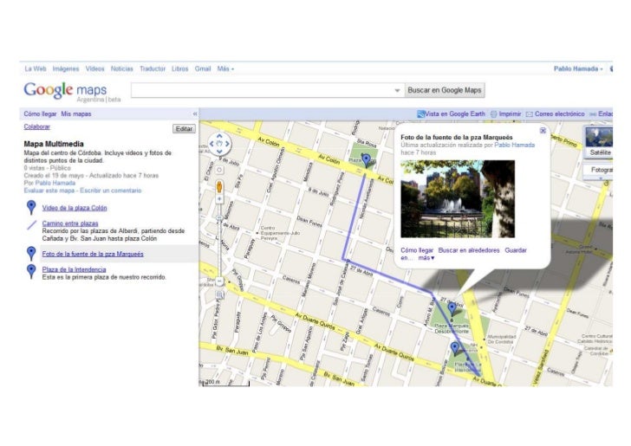Open the Camino entre plazas link
This screenshot has height=446, width=631.
70,223
